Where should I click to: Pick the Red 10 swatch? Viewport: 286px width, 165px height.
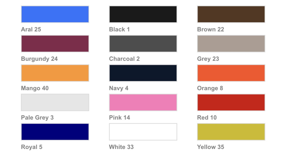pyautogui.click(x=231, y=102)
